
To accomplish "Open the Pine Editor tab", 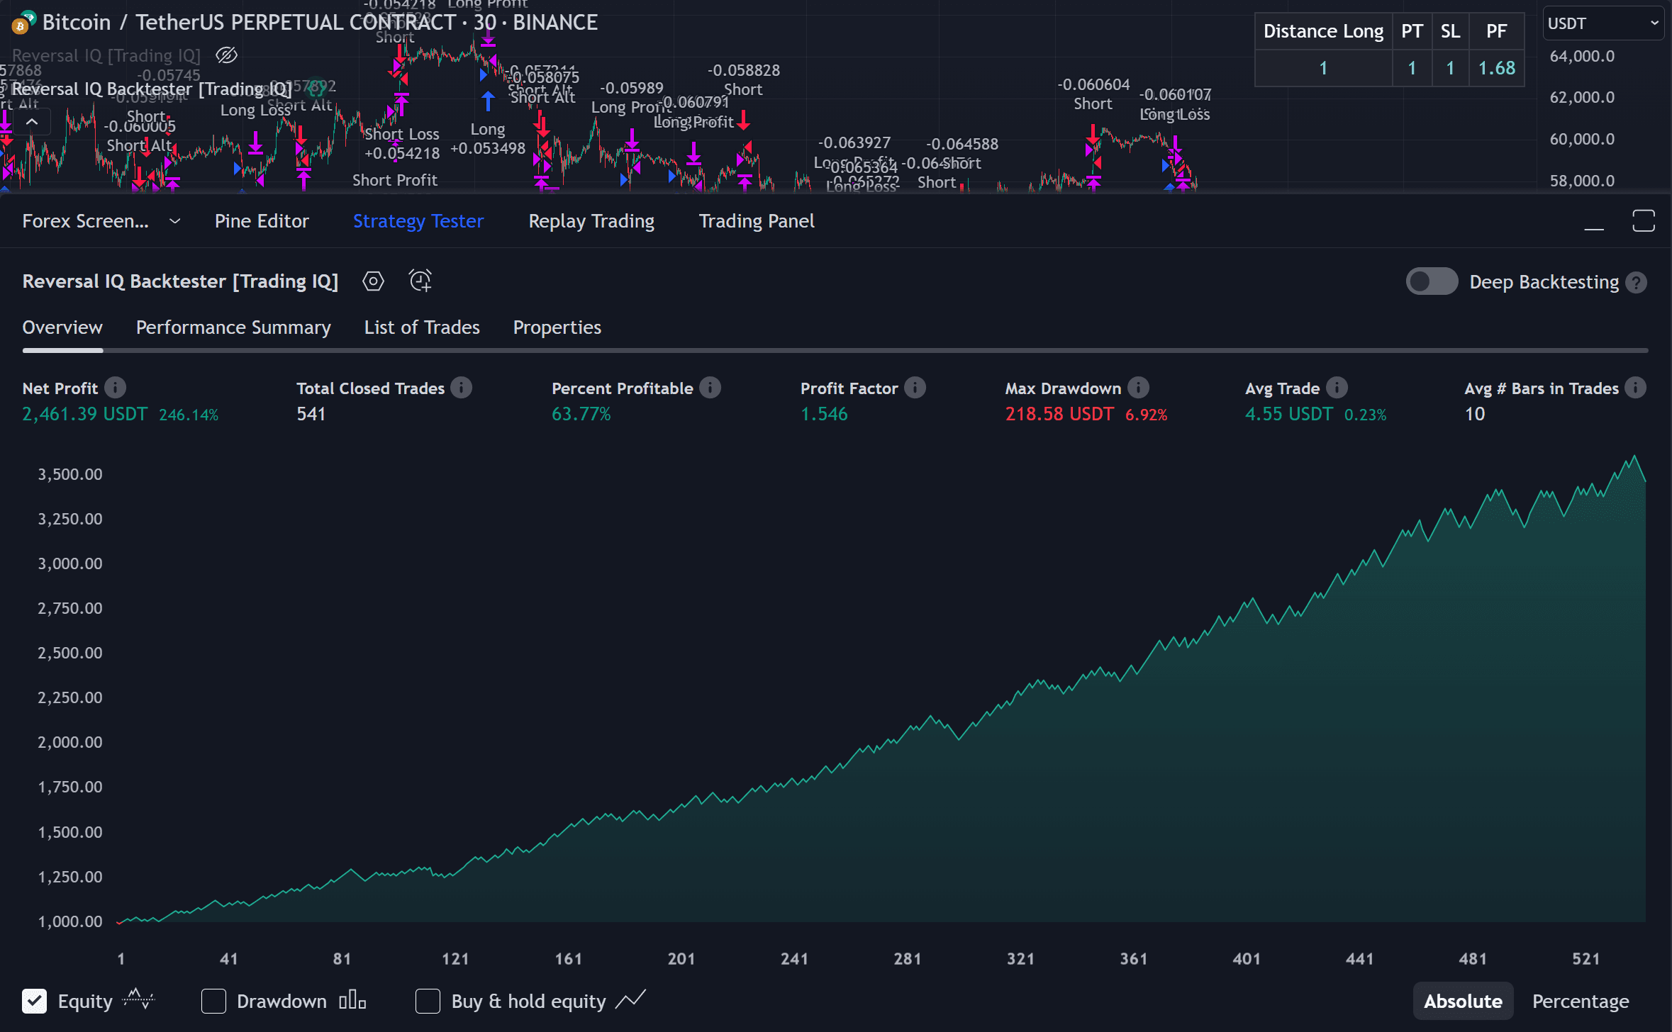I will (262, 221).
